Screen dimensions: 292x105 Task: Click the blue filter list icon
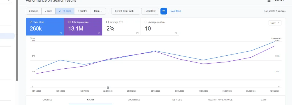[164, 11]
